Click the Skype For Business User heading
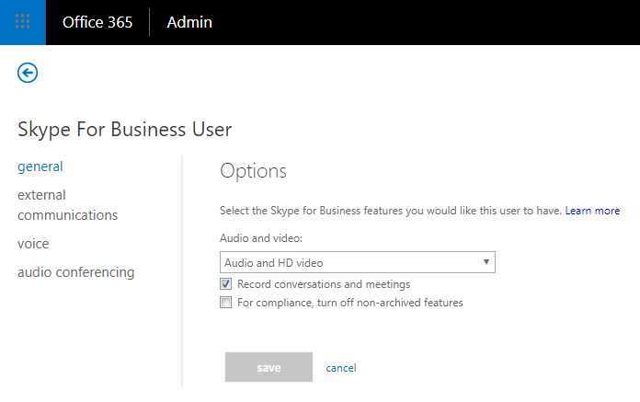This screenshot has height=402, width=640. click(124, 130)
